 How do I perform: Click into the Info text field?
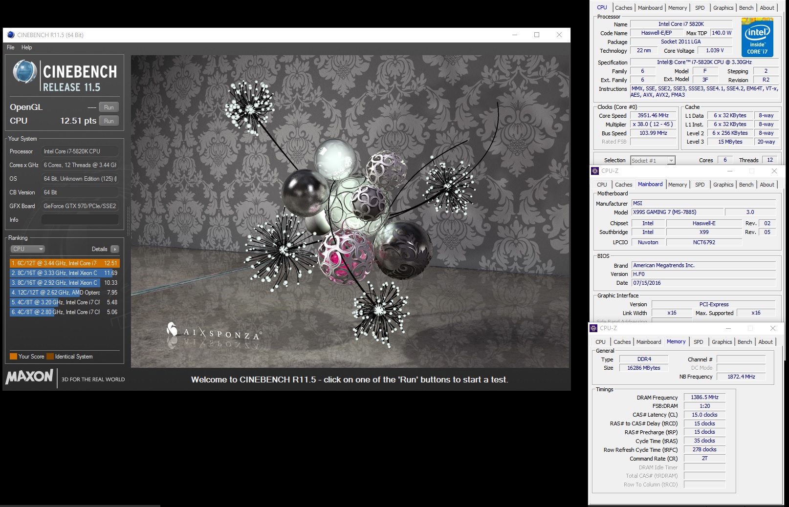[x=80, y=220]
